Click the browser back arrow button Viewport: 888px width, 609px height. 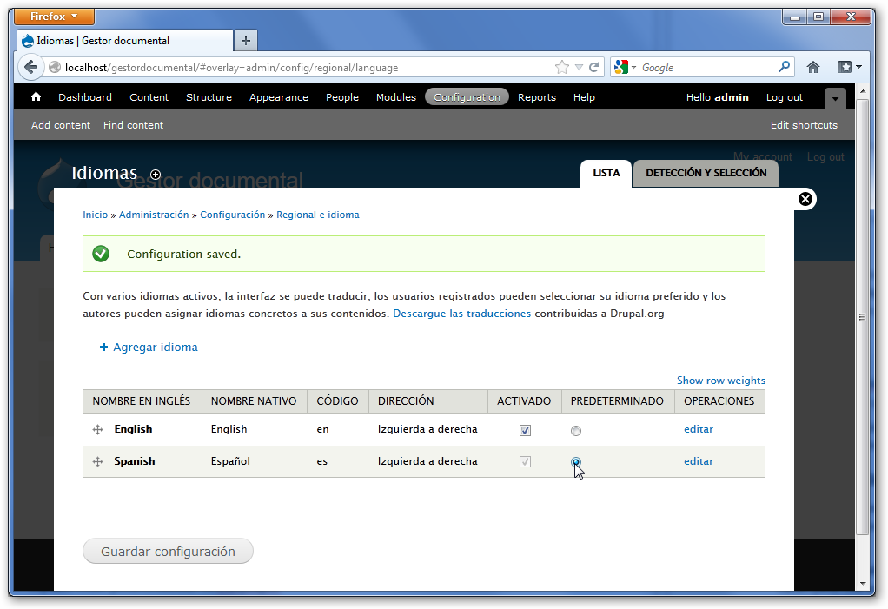31,67
